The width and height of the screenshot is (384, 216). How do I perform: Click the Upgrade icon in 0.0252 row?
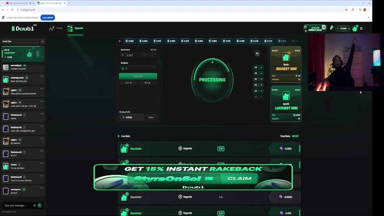[x=180, y=197]
